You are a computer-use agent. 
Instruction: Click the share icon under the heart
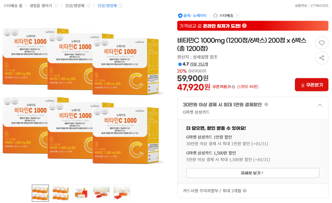(321, 58)
